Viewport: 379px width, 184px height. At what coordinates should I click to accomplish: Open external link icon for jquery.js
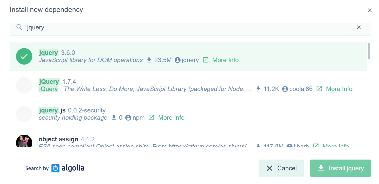(x=151, y=118)
